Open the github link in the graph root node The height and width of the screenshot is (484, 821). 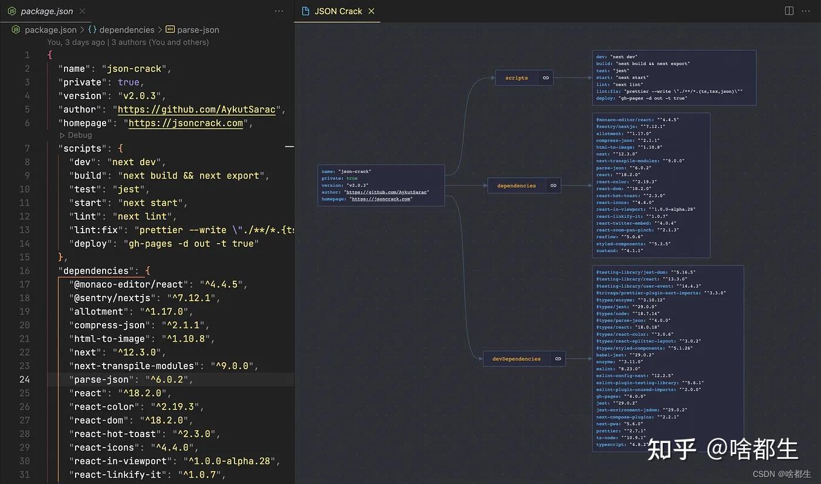(x=386, y=192)
